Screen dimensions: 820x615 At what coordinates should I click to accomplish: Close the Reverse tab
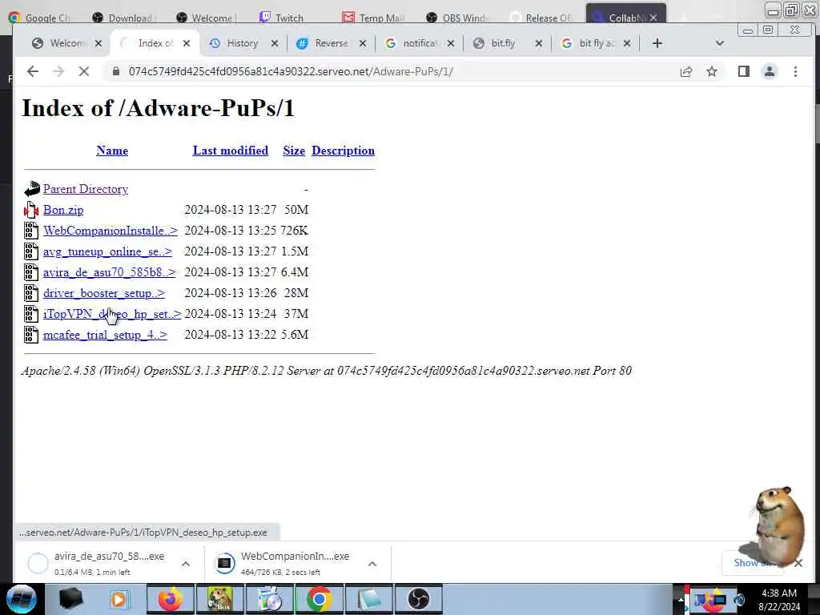coord(363,43)
